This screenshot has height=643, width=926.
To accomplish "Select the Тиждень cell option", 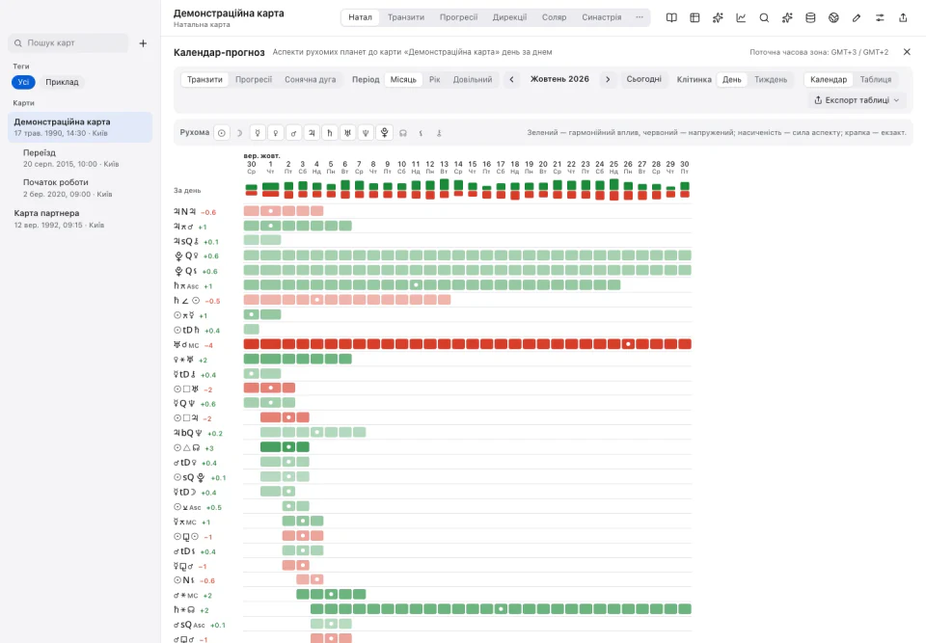I will tap(771, 80).
